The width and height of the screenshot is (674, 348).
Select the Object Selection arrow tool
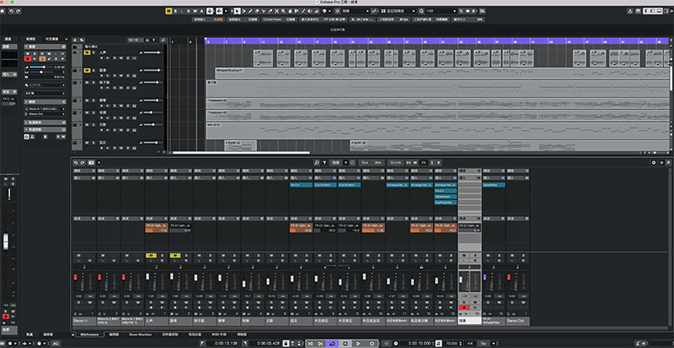pos(238,11)
